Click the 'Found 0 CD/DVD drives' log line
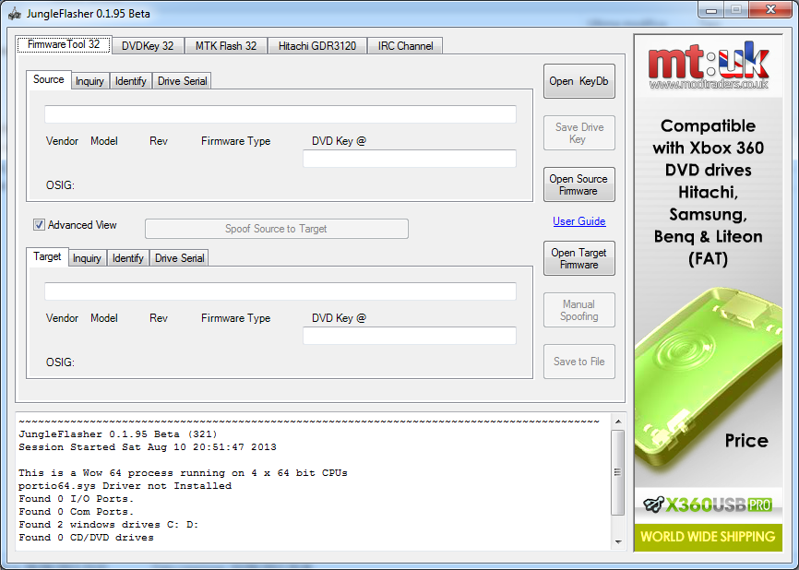Image resolution: width=799 pixels, height=570 pixels. (86, 538)
